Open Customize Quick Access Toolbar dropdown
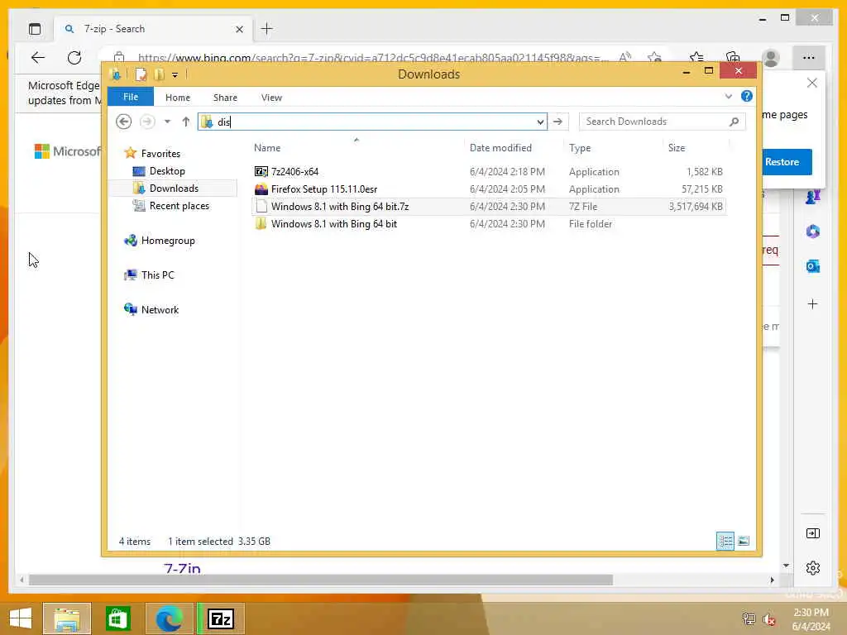Screen dimensions: 847x635 175,75
